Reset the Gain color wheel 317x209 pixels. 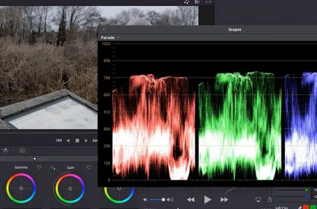[89, 168]
